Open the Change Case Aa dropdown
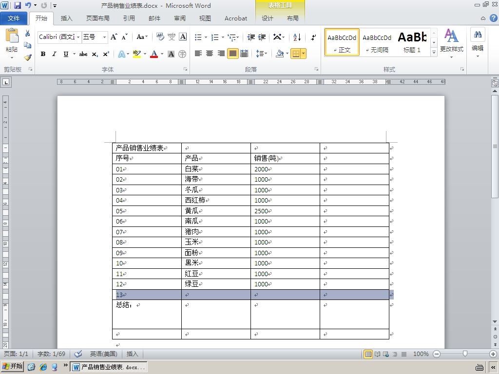Viewport: 499px width, 374px height. click(142, 37)
